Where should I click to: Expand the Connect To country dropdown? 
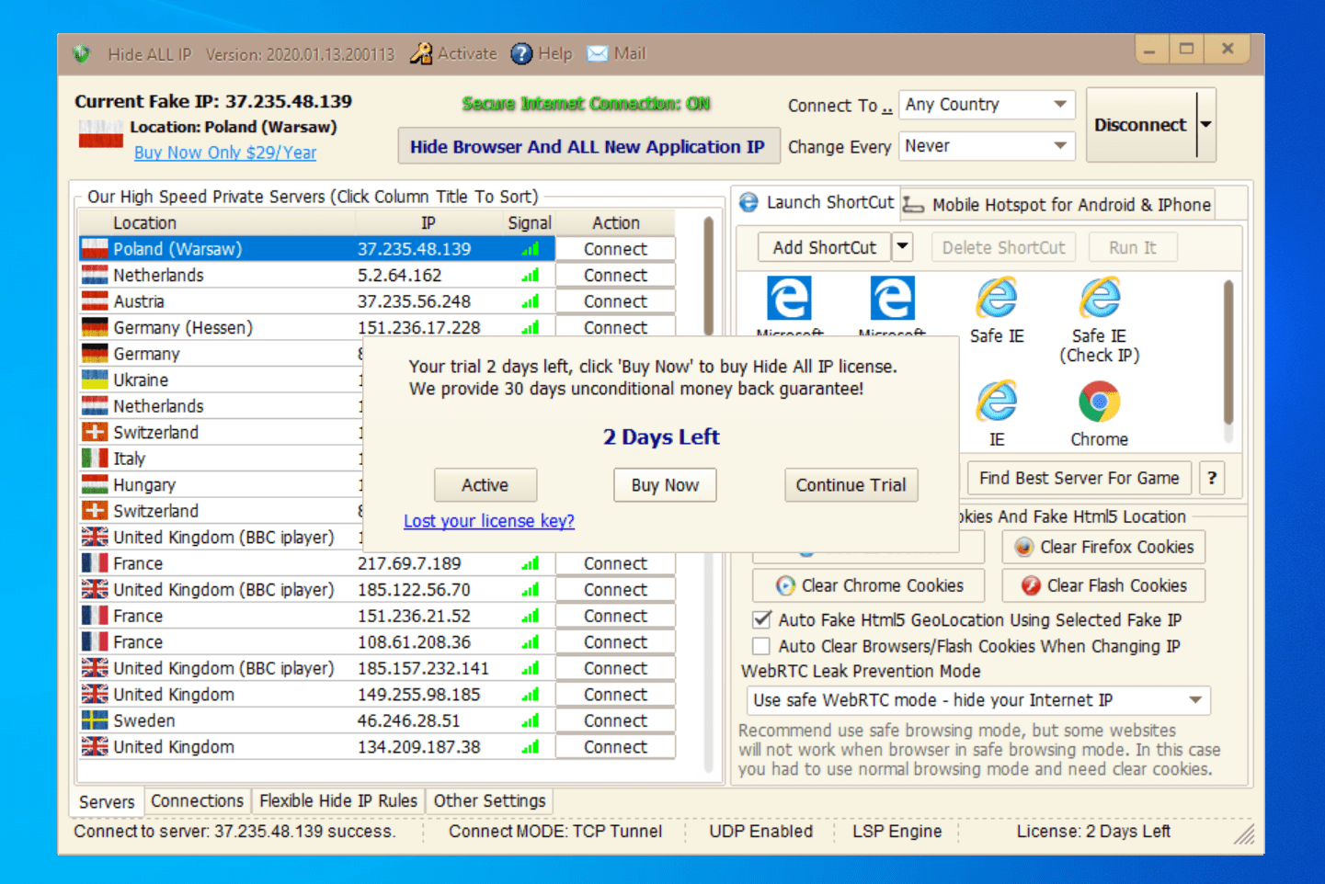click(1060, 105)
